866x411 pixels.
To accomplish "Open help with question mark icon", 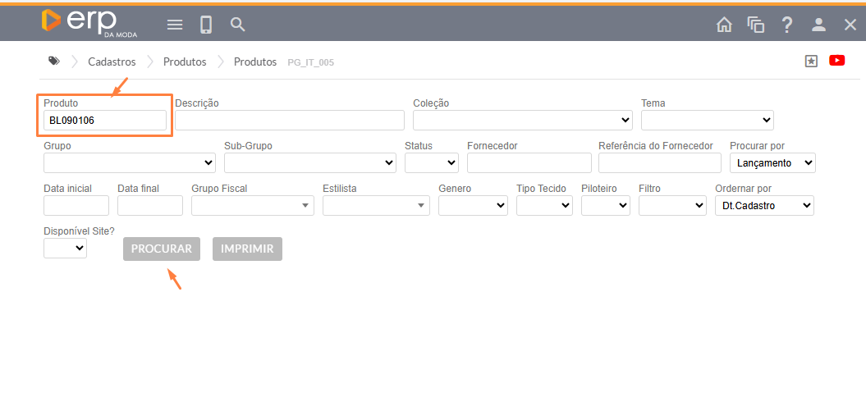I will [x=786, y=25].
